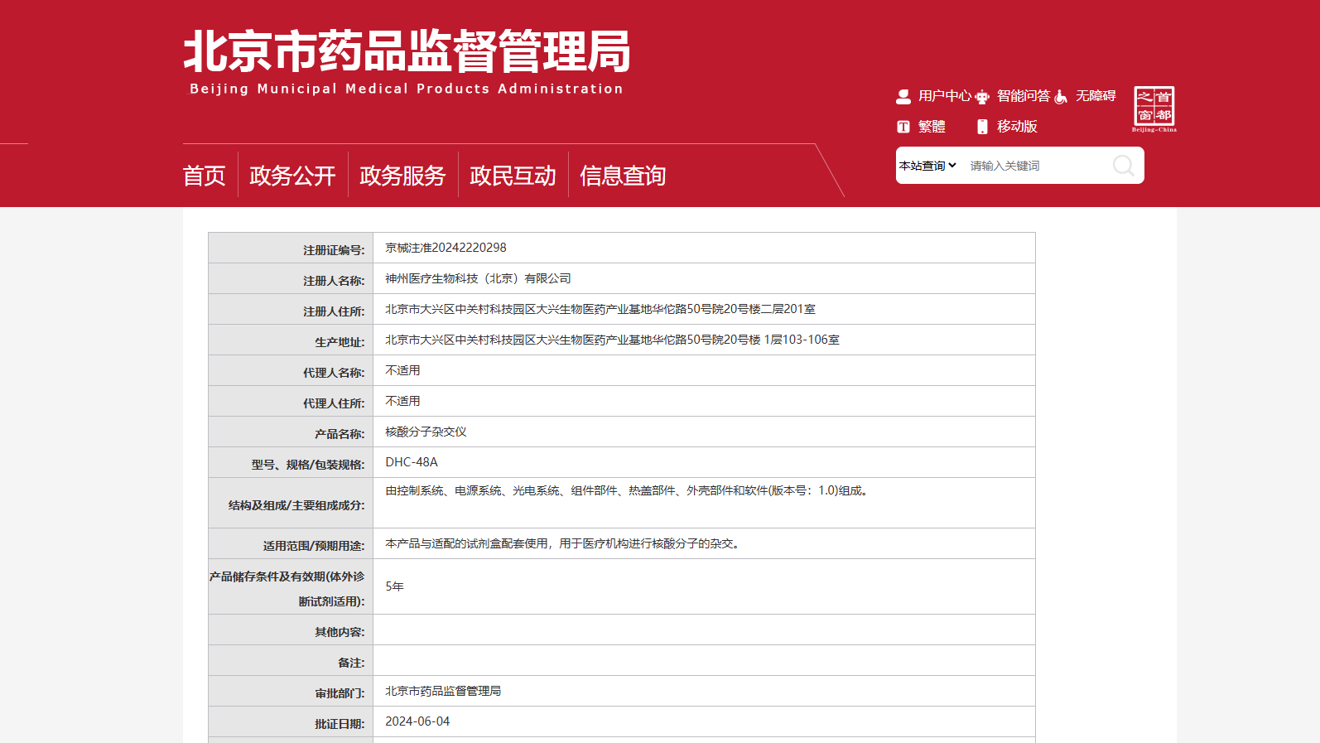
Task: Click the mobile version phone icon
Action: click(982, 127)
